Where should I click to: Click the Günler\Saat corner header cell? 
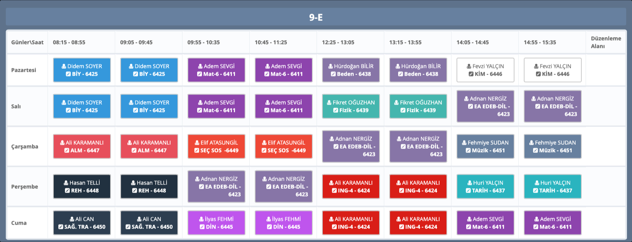click(27, 42)
